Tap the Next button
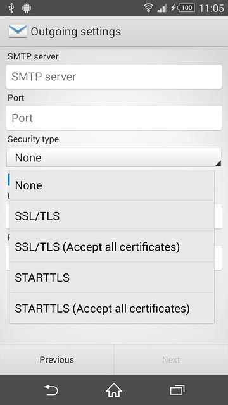This screenshot has height=405, width=228. [171, 359]
